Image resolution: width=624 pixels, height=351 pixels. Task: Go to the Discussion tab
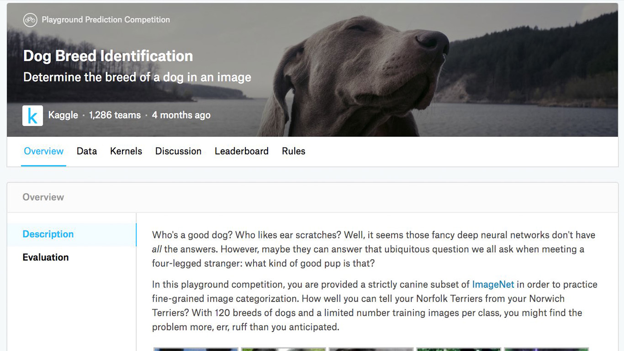pos(178,151)
